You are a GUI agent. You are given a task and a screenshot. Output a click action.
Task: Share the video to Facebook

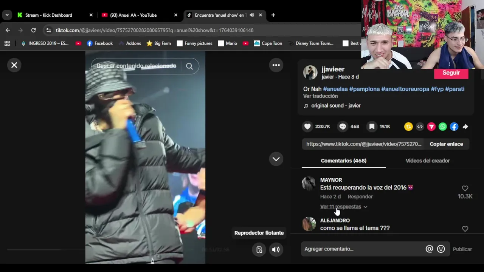click(454, 127)
